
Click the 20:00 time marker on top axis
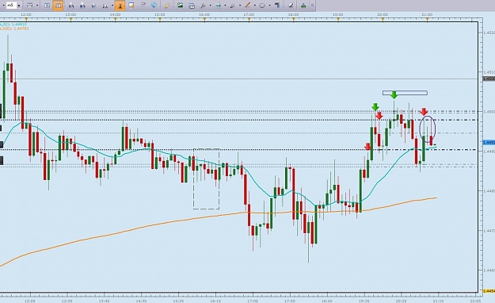click(383, 14)
